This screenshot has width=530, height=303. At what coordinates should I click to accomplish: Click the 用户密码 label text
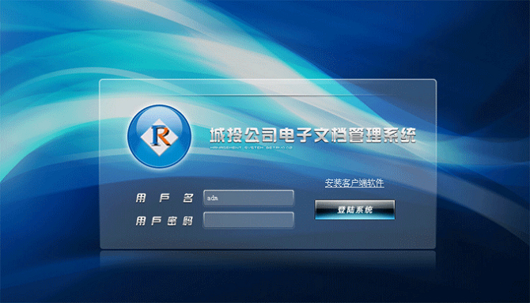tap(165, 221)
